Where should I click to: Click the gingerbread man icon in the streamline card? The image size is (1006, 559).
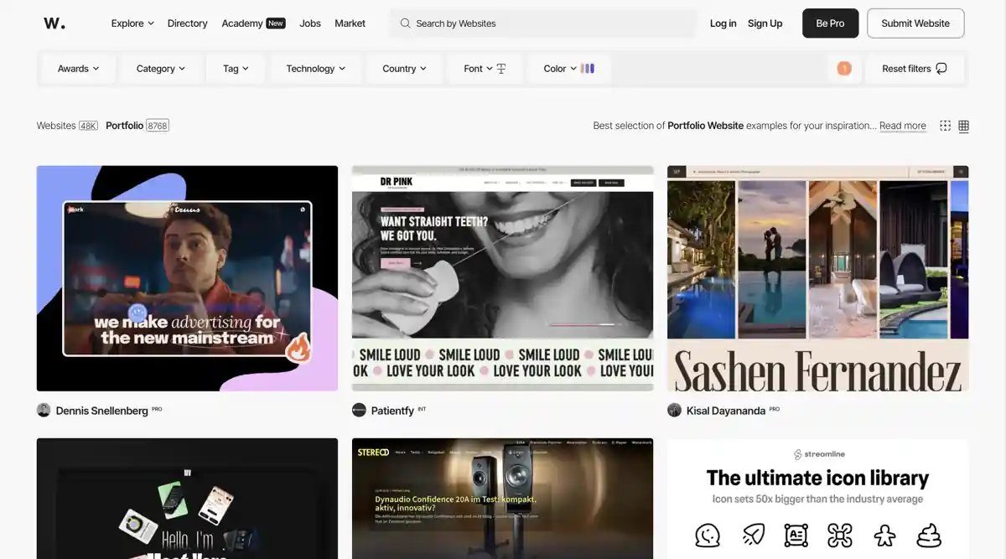pos(884,535)
